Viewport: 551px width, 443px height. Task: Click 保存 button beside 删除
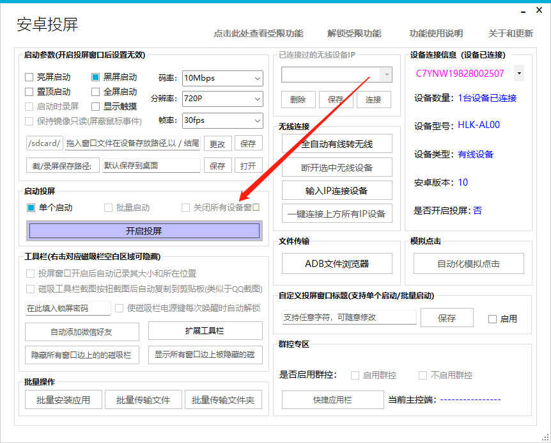(336, 100)
